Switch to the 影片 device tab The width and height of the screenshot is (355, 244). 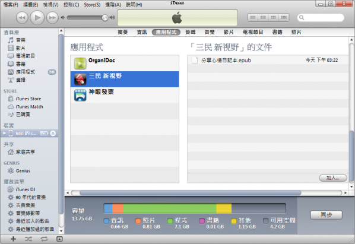229,32
